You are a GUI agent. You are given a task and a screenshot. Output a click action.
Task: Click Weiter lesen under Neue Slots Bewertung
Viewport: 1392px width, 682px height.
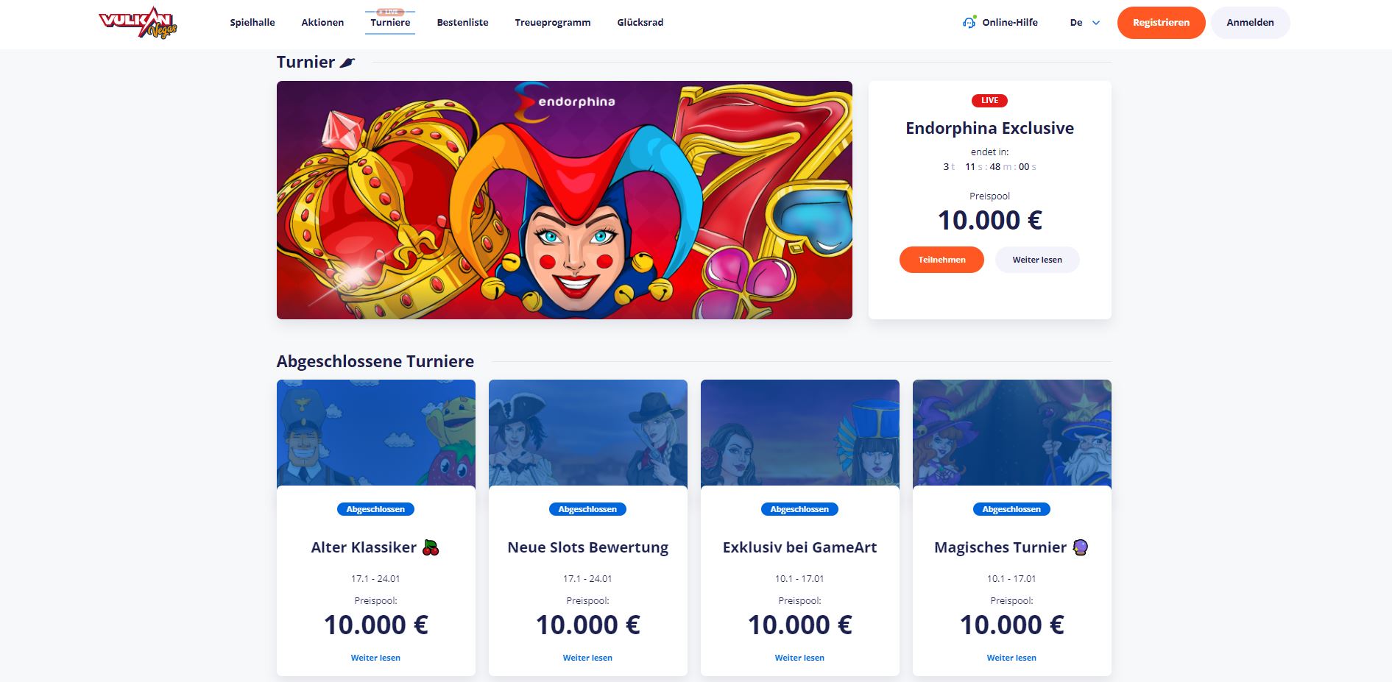(x=587, y=658)
